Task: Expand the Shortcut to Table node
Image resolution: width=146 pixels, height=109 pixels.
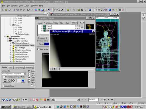Action: [11, 54]
